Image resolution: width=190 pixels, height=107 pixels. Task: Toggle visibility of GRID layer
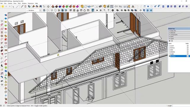coord(188,50)
